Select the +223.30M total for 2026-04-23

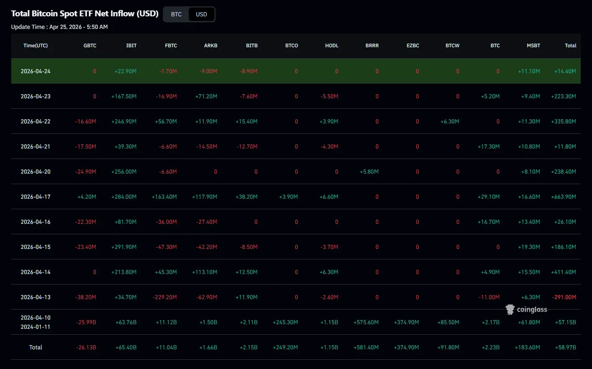(x=564, y=96)
